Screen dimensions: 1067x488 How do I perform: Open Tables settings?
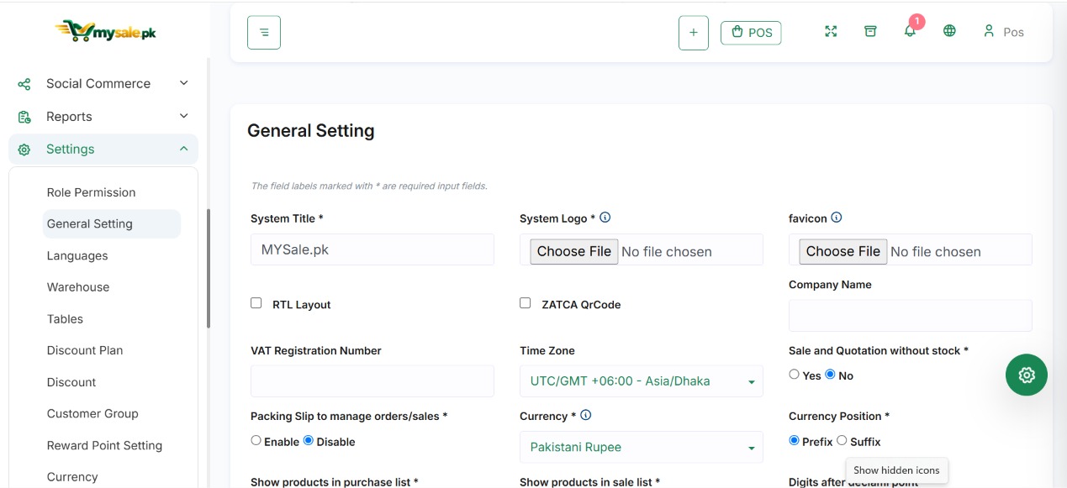(65, 319)
